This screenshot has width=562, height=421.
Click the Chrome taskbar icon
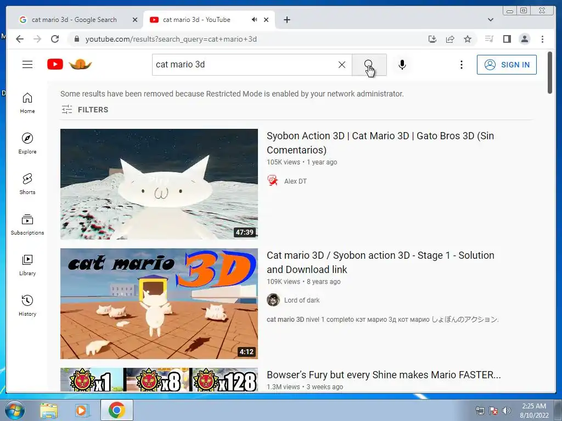(117, 410)
